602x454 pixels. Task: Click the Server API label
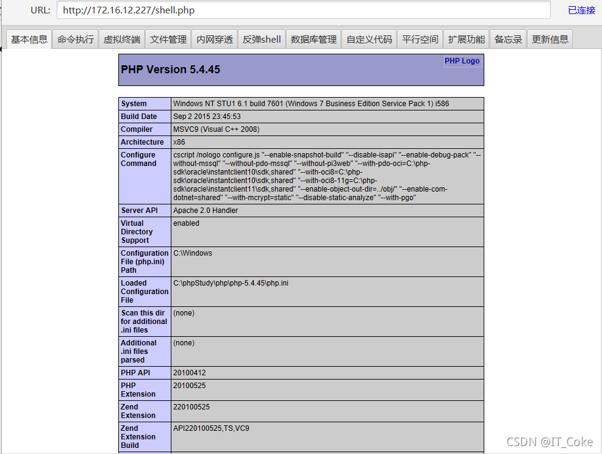(139, 211)
